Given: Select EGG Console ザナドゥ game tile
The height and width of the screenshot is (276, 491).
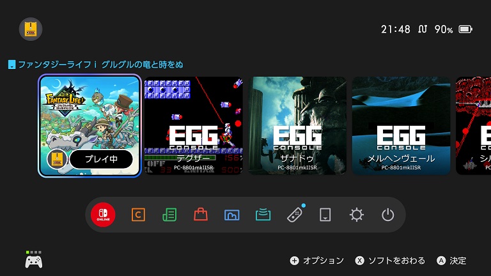Looking at the screenshot, I should (297, 126).
